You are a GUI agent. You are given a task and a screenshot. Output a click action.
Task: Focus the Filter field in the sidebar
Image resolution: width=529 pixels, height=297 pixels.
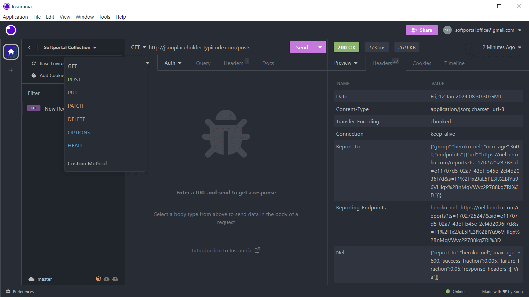coord(44,93)
